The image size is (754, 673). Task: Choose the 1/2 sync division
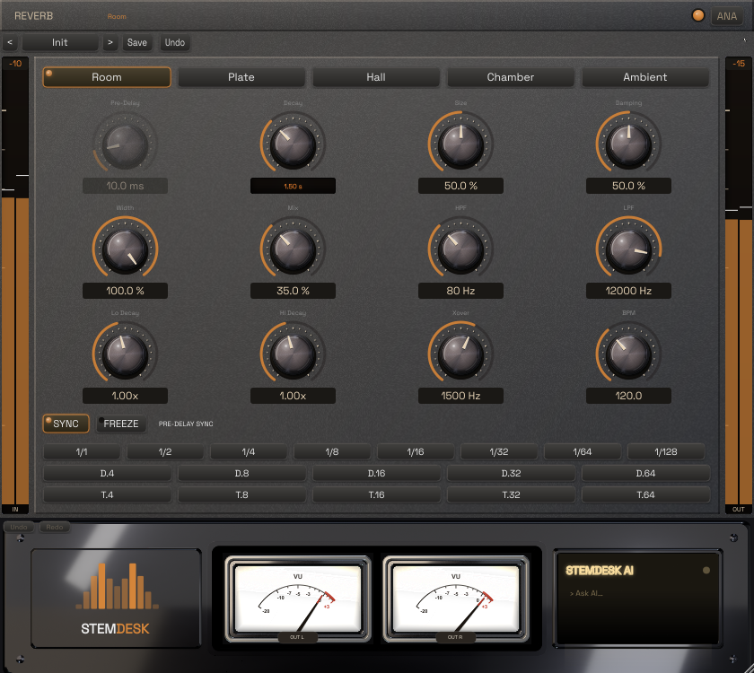tap(165, 452)
